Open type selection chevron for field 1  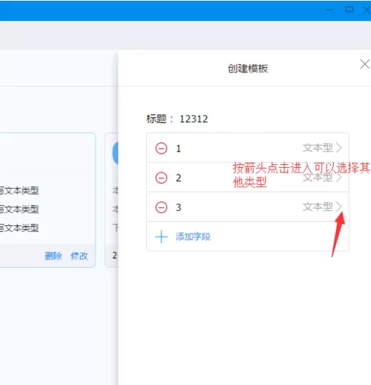pos(339,148)
